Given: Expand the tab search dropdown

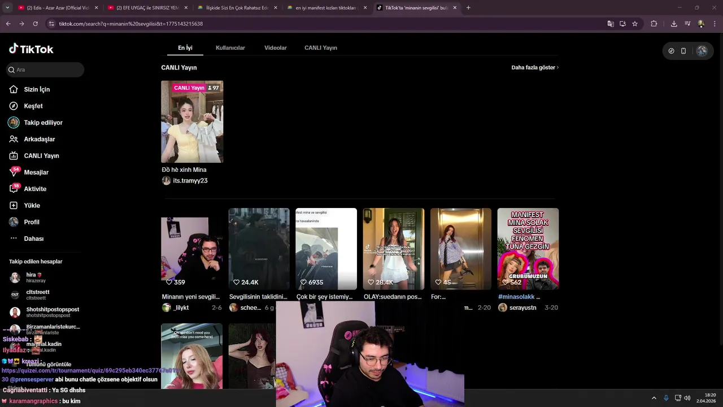Looking at the screenshot, I should (7, 8).
